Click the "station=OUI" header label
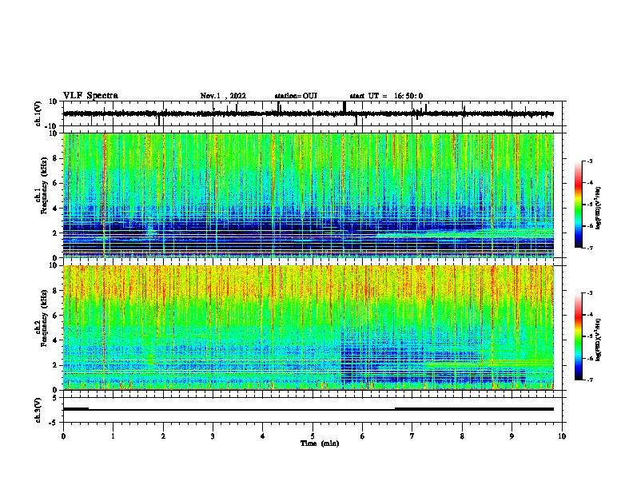Viewport: 633px width, 489px height. coord(296,96)
